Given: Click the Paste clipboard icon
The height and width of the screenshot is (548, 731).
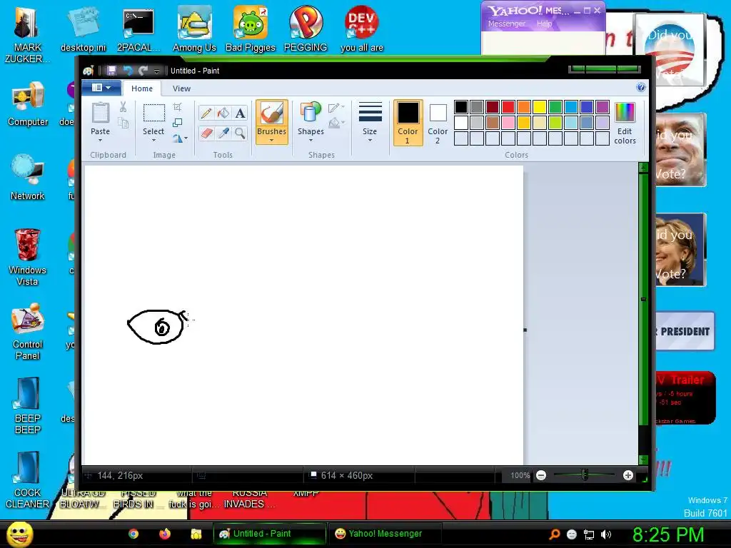Looking at the screenshot, I should (100, 113).
